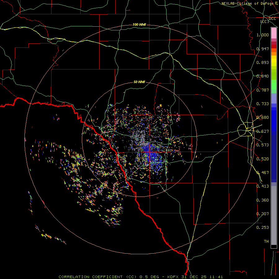Select the "0.893" scale value
Image resolution: width=279 pixels, height=279 pixels.
(263, 62)
